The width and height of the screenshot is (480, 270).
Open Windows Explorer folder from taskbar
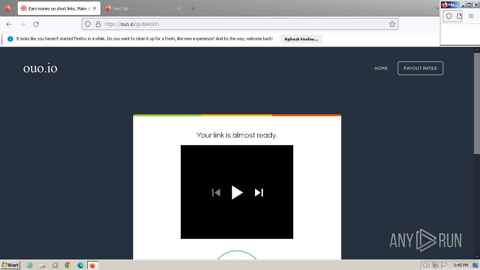[42, 265]
